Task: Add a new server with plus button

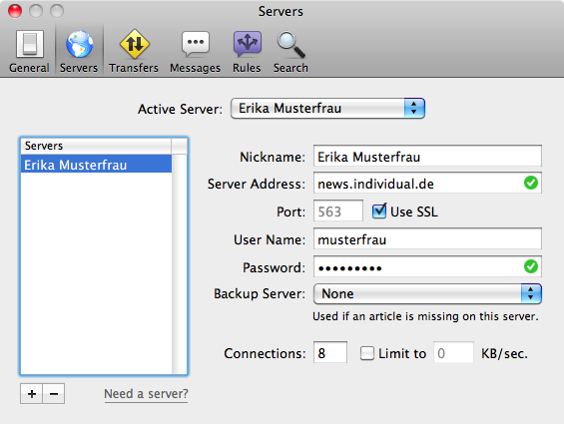Action: (31, 394)
